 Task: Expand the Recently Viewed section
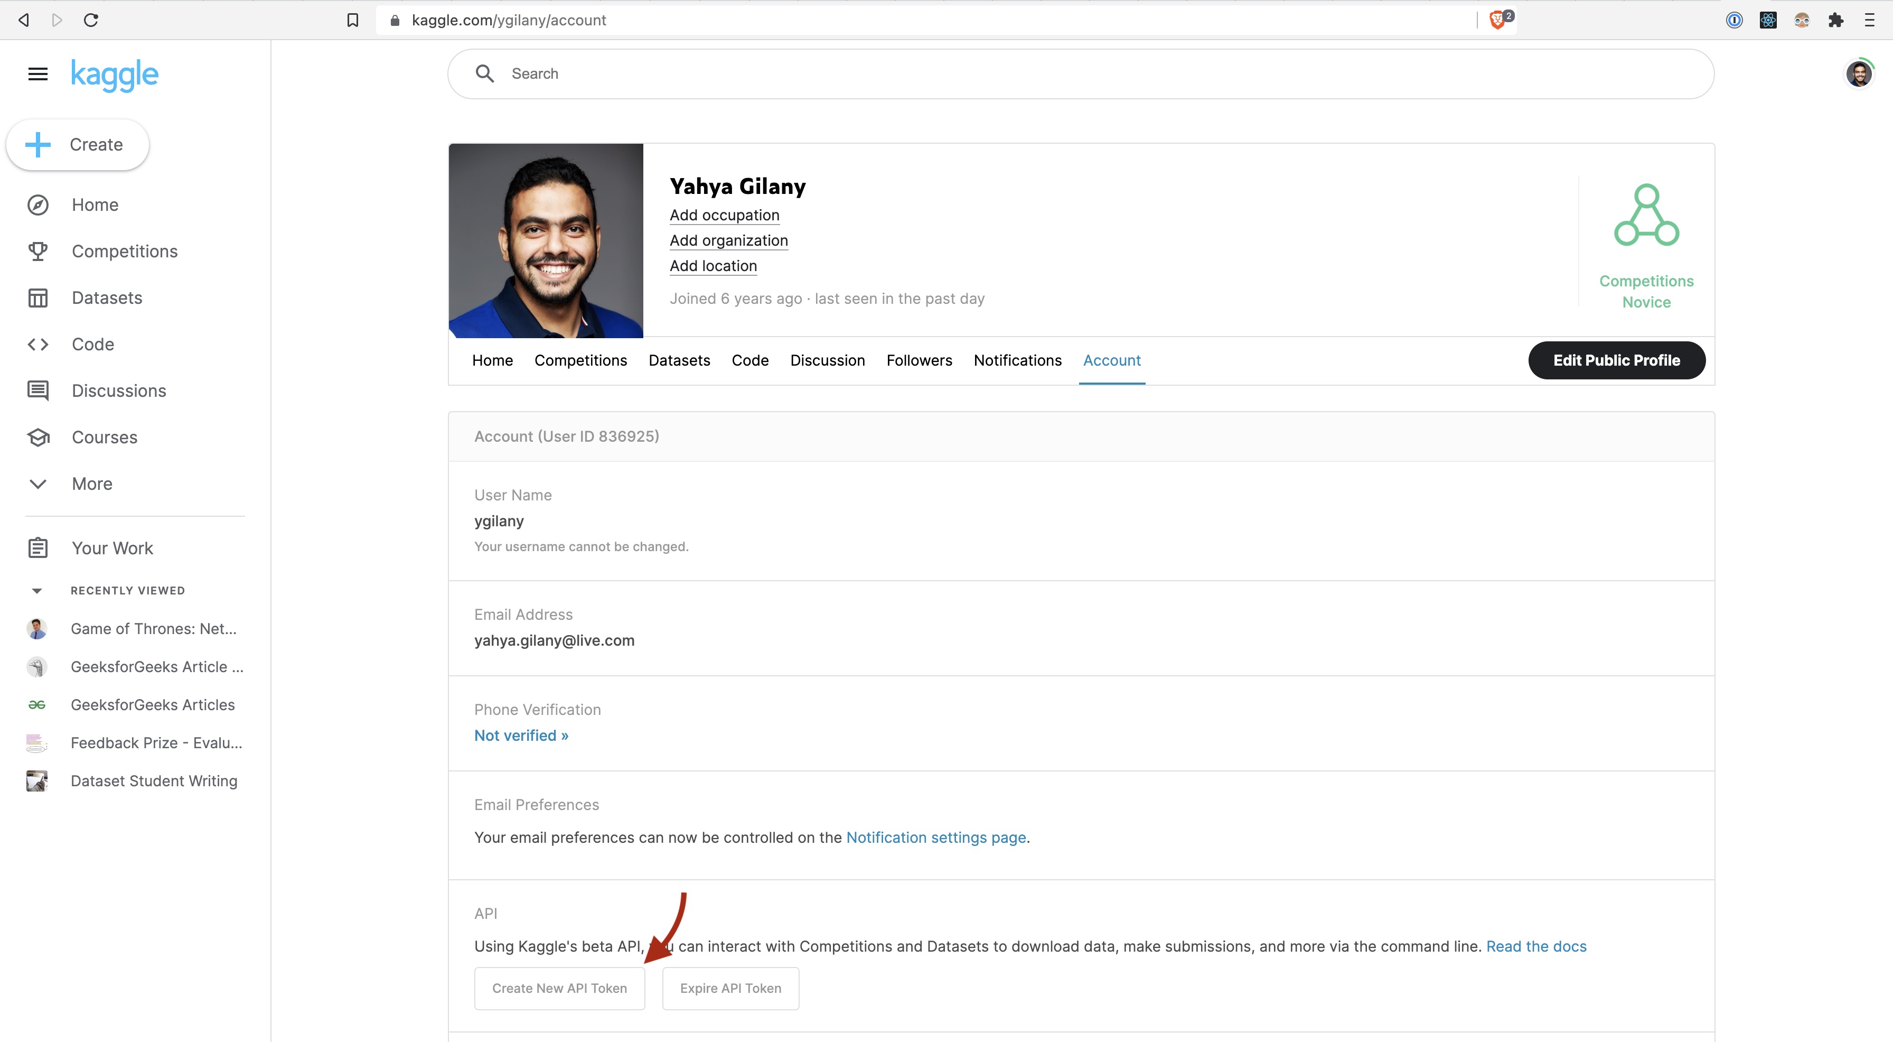tap(36, 590)
